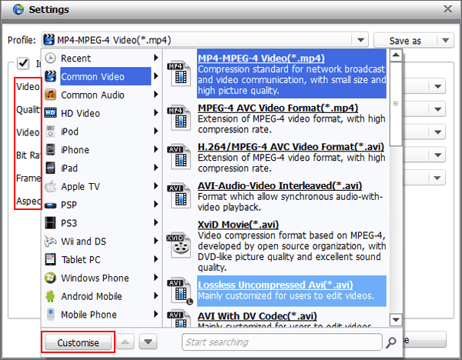Click the format list scrollbar thumb
The height and width of the screenshot is (360, 462).
click(396, 104)
